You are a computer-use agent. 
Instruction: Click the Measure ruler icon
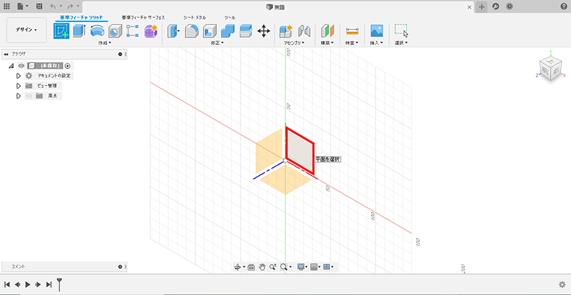352,31
